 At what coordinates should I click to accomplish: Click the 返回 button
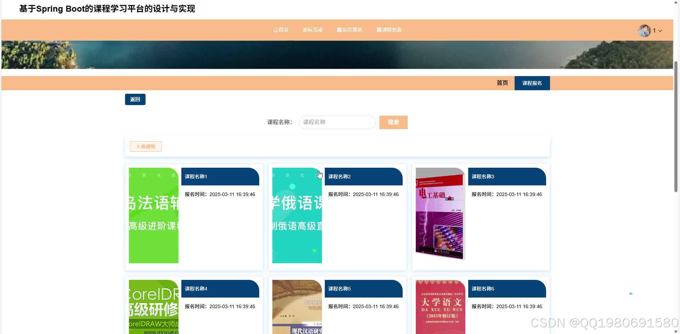click(135, 99)
